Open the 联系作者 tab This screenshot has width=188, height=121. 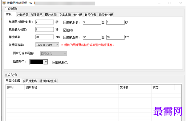click(90, 15)
